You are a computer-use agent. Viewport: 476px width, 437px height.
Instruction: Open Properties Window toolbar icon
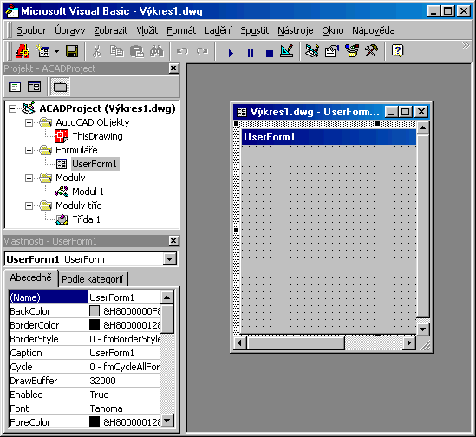[332, 51]
